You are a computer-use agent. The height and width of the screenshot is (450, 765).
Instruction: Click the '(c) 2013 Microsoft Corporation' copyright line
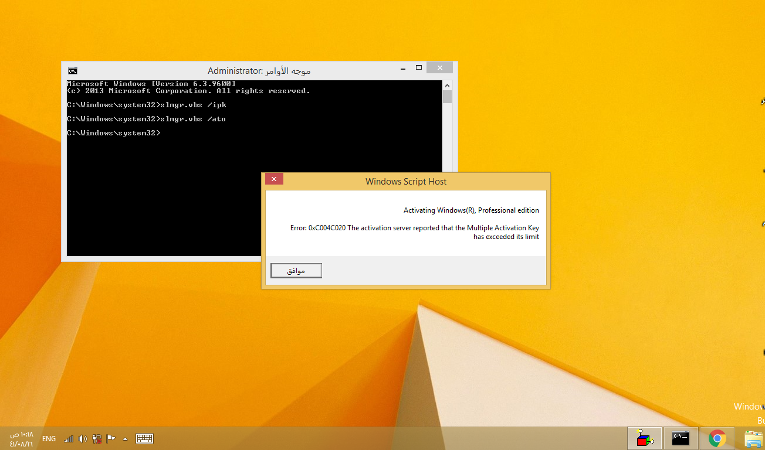coord(188,91)
